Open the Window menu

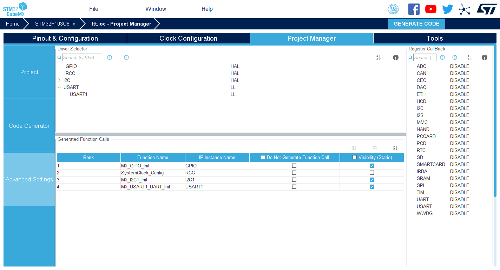coord(156,9)
